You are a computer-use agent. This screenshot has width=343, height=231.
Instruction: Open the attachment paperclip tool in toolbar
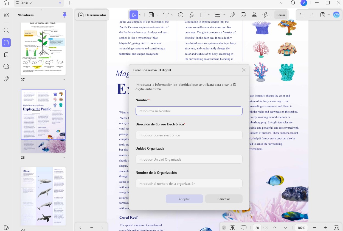[232, 15]
